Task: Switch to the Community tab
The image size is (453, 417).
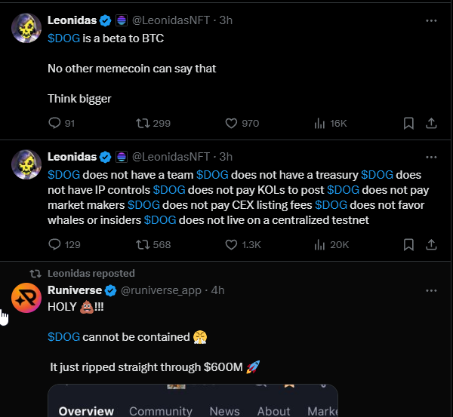Action: coord(160,411)
